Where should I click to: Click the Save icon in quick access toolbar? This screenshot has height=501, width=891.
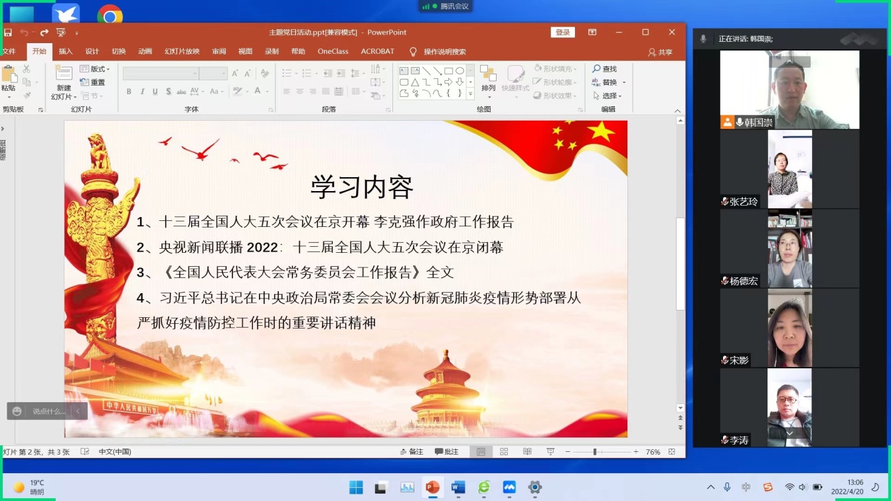tap(8, 33)
